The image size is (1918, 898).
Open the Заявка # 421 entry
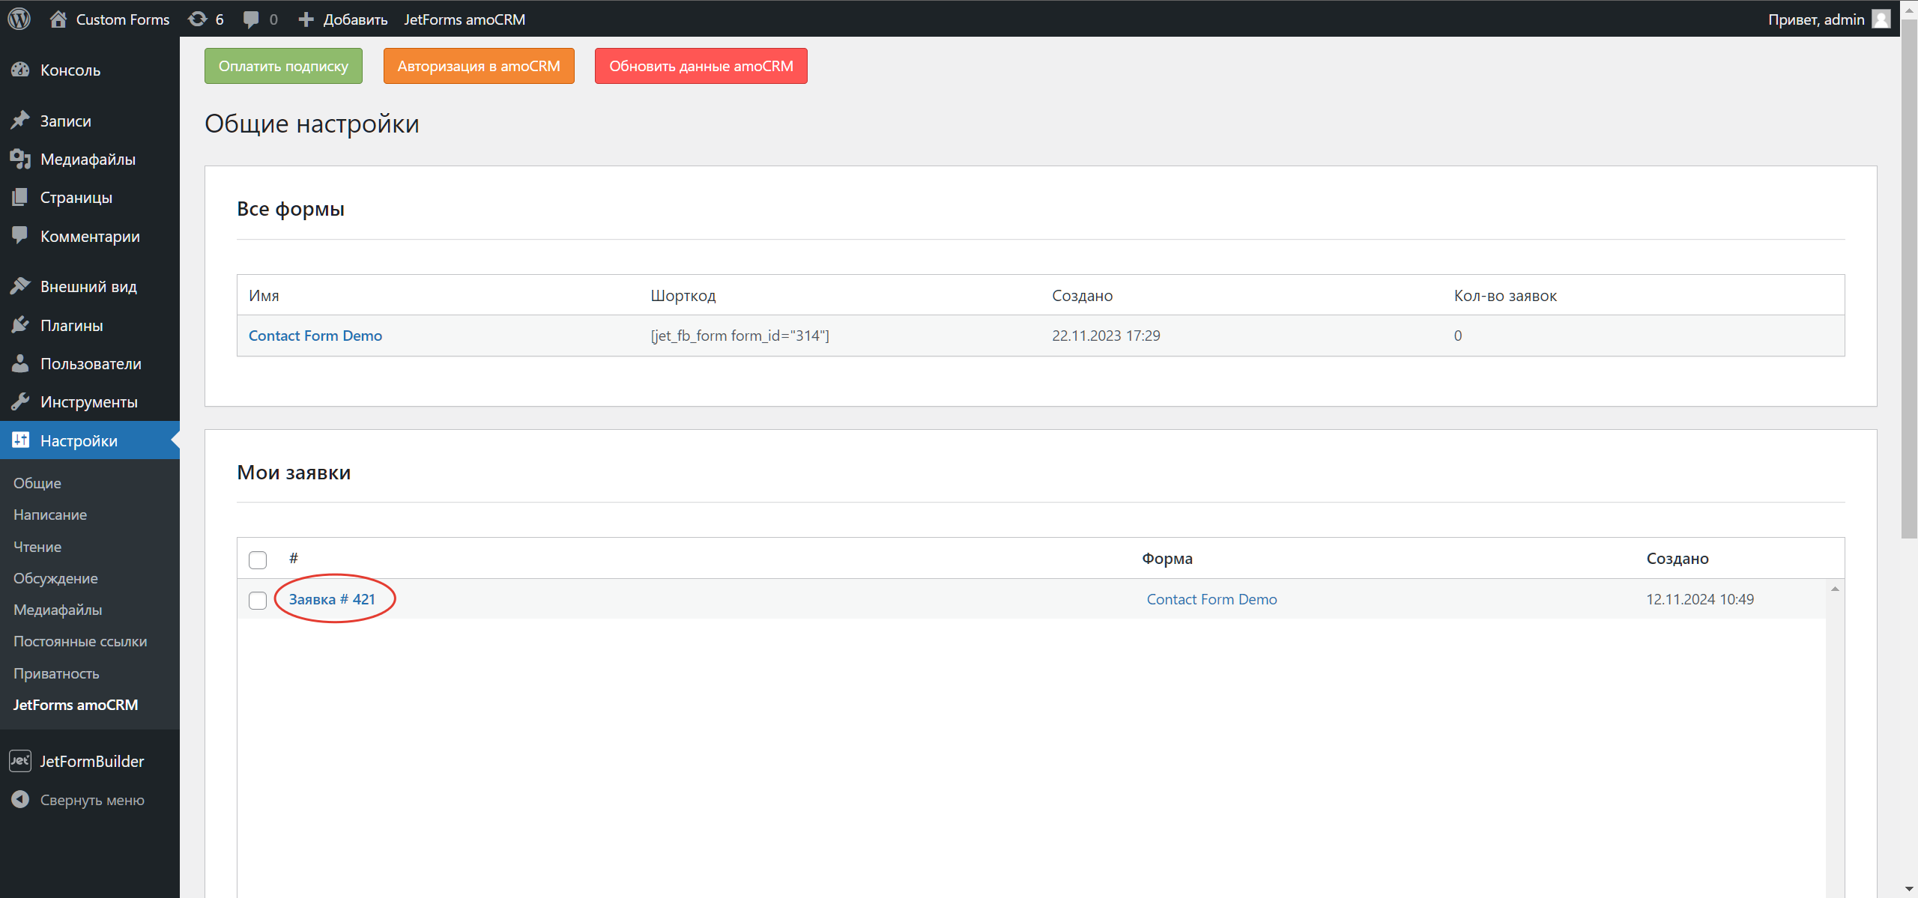[333, 598]
